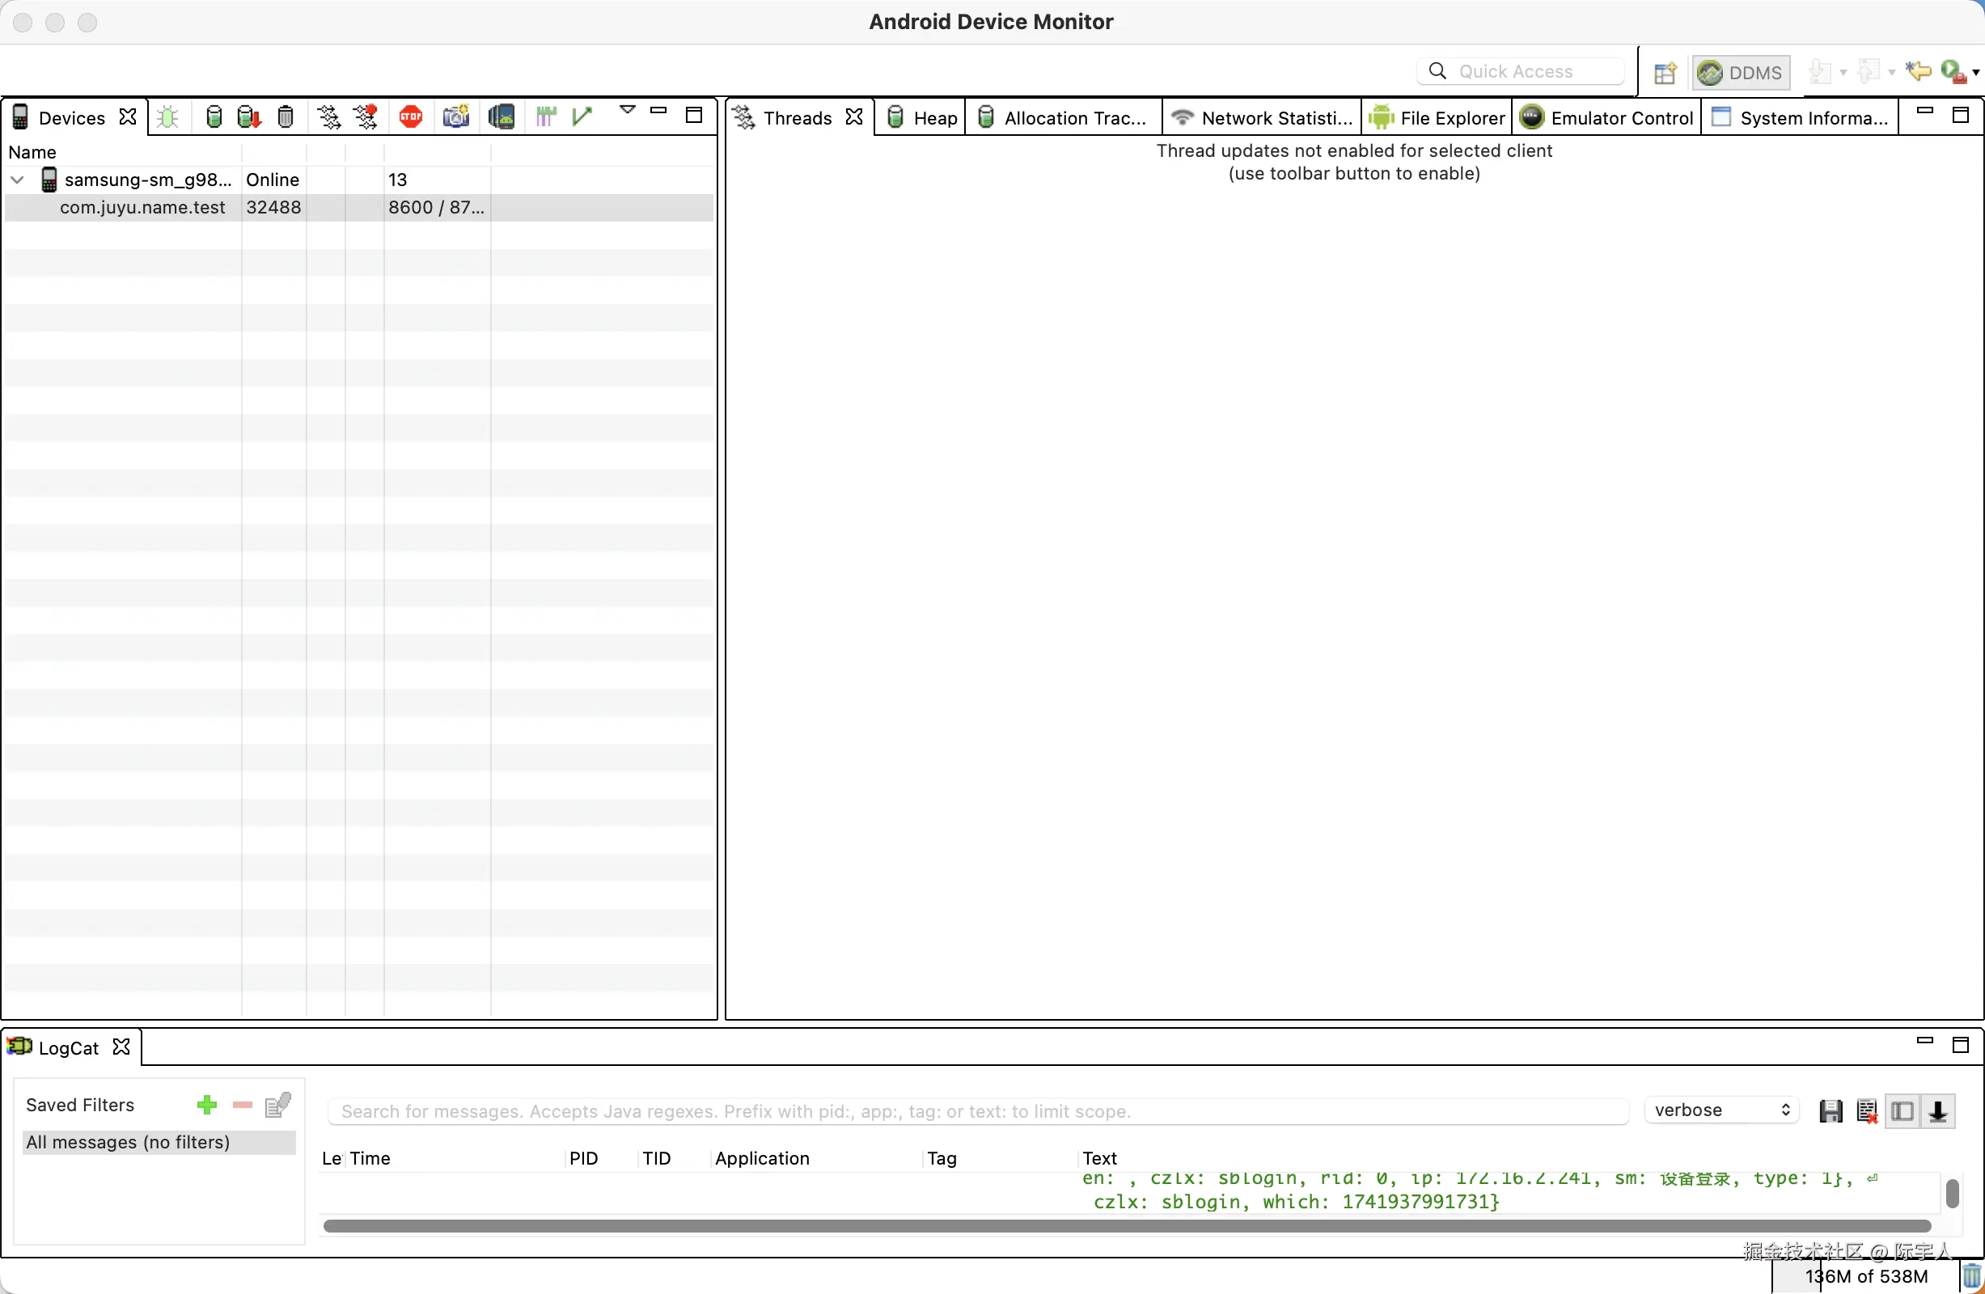Click the Update Threads icon

pyautogui.click(x=328, y=116)
